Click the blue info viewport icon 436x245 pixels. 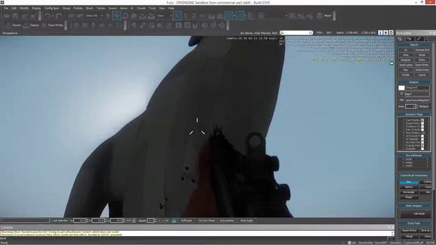click(x=380, y=33)
